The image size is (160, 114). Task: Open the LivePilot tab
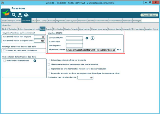[x=91, y=21]
